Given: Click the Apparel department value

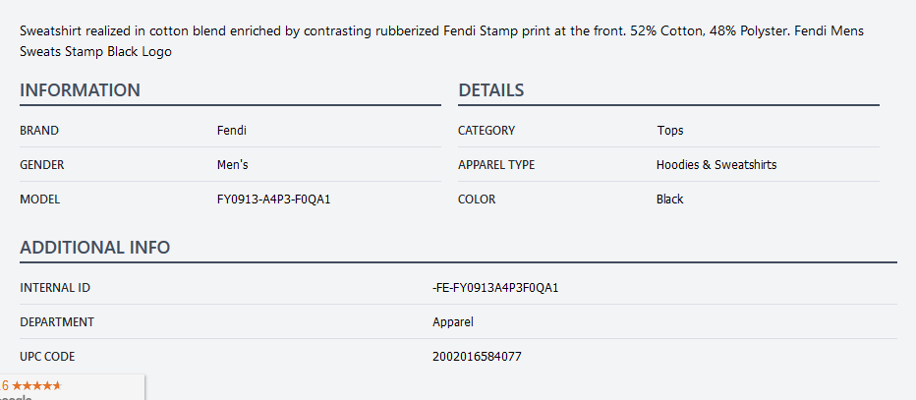Looking at the screenshot, I should 452,322.
